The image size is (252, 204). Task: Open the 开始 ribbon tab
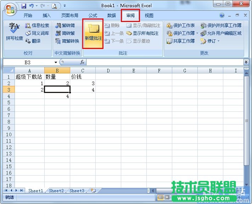[28, 16]
